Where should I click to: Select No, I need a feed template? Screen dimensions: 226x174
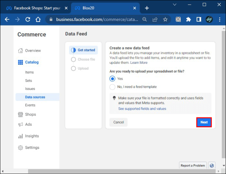point(112,87)
